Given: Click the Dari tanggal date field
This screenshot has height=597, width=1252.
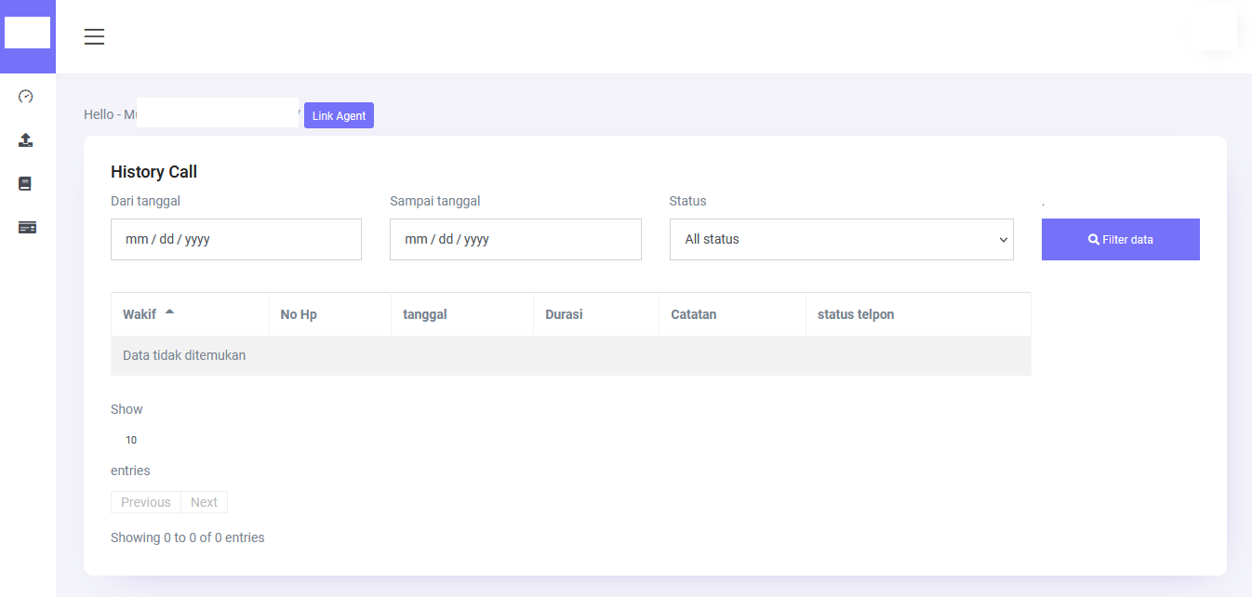Looking at the screenshot, I should [x=236, y=240].
